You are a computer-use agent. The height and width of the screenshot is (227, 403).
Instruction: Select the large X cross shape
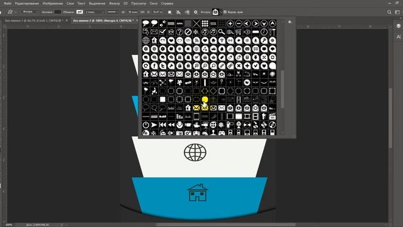click(196, 24)
